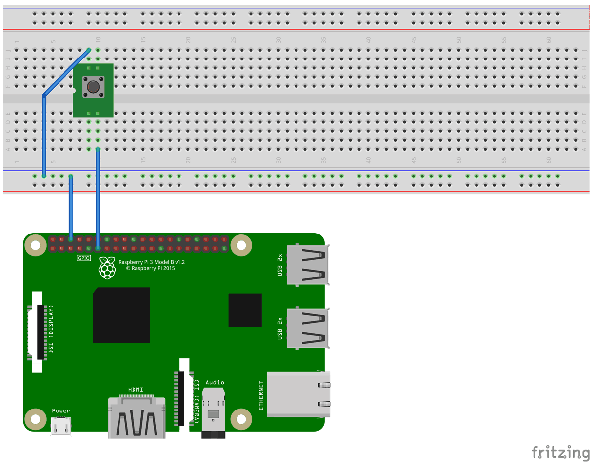Click the GPIO label on the Raspberry Pi
Screen dimensions: 595x468
pyautogui.click(x=83, y=258)
